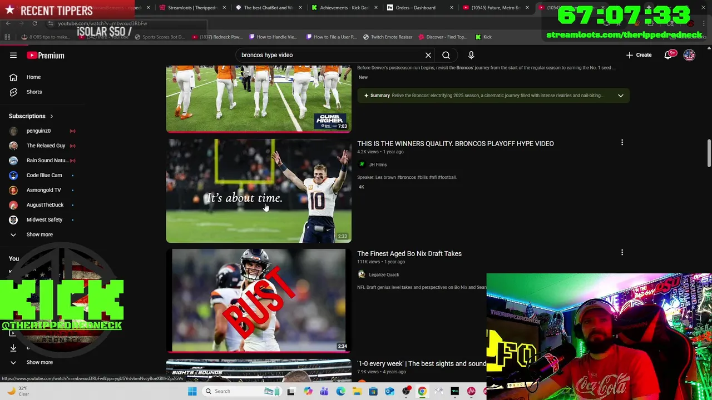Open the account avatar menu
Viewport: 712px width, 400px height.
(x=689, y=55)
